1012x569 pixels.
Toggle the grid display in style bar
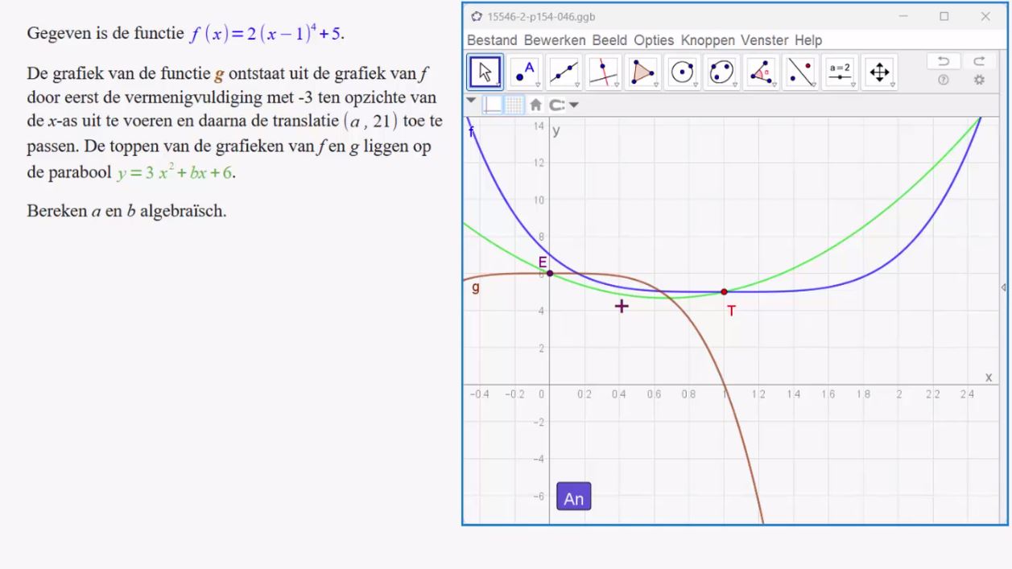[x=514, y=105]
